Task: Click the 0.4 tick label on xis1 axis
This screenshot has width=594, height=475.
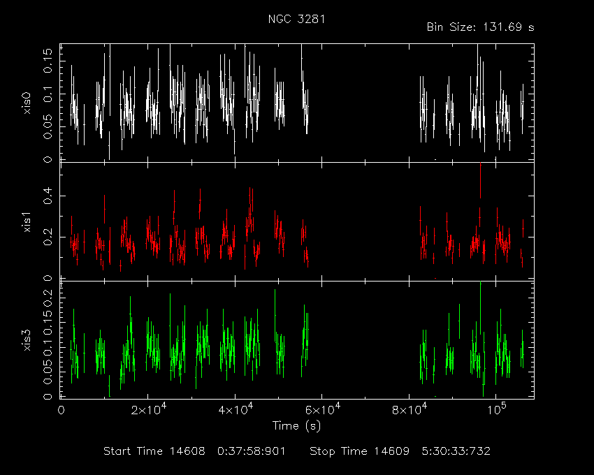Action: coord(48,196)
